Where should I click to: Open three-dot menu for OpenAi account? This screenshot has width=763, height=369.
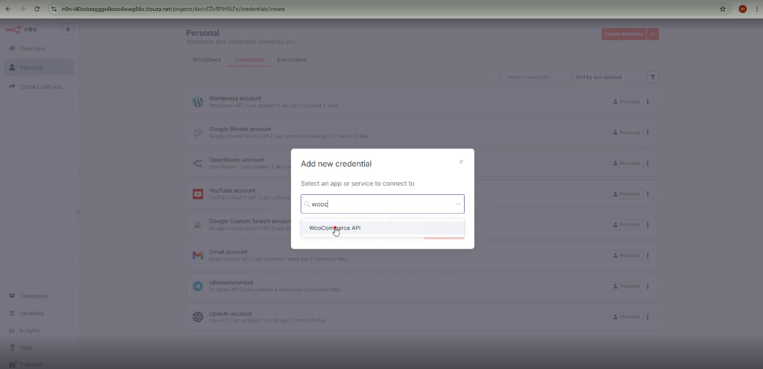pos(648,317)
